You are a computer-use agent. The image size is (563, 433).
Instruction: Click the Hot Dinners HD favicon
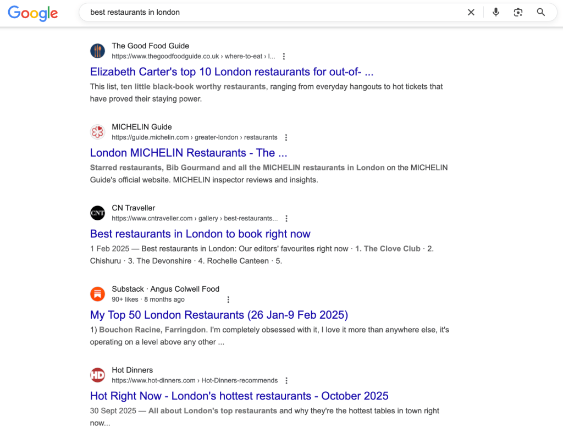97,375
